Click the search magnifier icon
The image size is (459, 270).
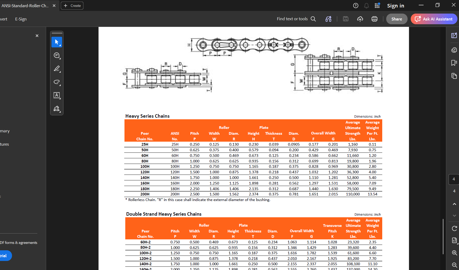[x=313, y=19]
